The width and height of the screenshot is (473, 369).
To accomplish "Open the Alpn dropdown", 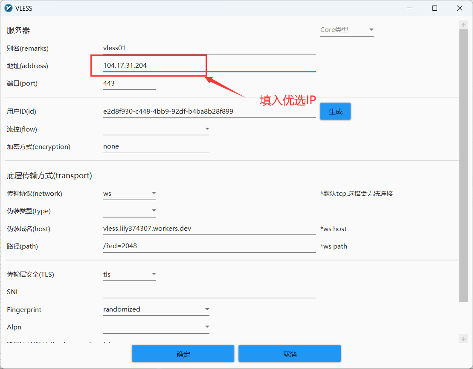I will (156, 327).
